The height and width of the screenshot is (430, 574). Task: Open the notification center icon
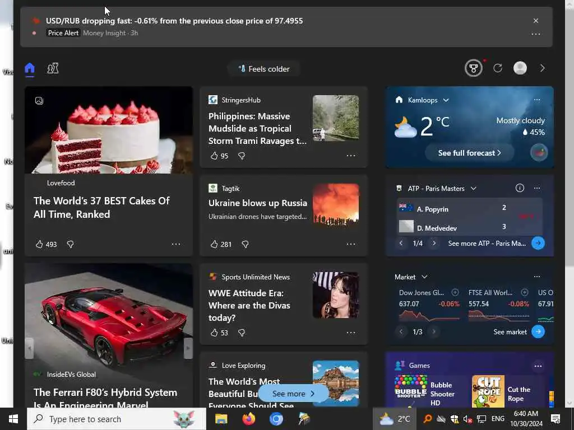(x=556, y=419)
